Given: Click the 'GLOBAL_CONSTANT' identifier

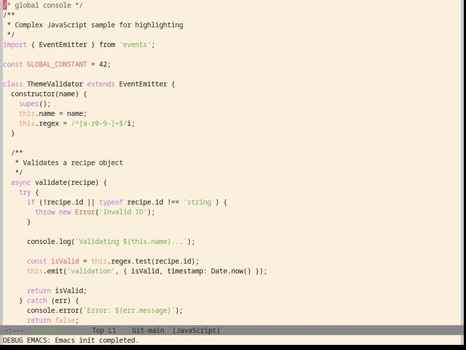Looking at the screenshot, I should click(x=57, y=65).
